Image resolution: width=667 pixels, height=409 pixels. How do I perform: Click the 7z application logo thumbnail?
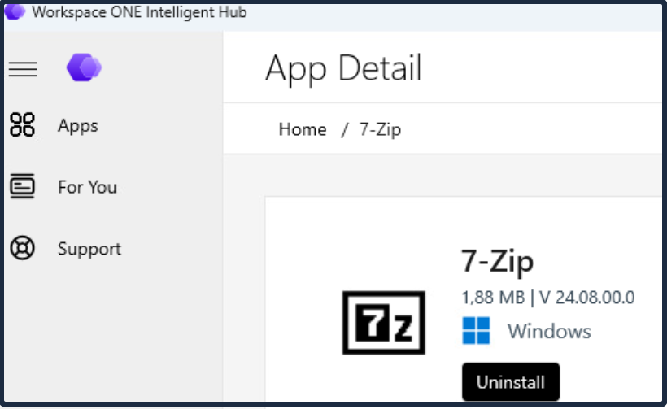pyautogui.click(x=384, y=323)
